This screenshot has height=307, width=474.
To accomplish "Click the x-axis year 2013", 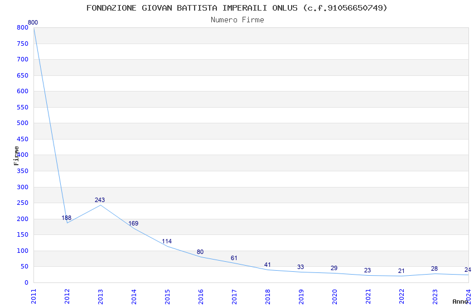I will click(x=100, y=296).
